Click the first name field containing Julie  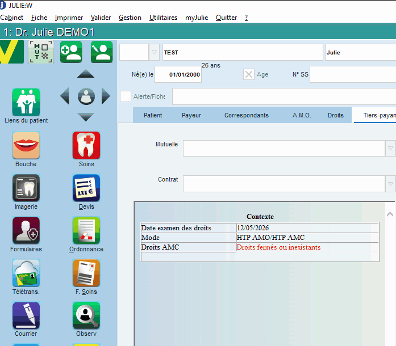(x=360, y=52)
